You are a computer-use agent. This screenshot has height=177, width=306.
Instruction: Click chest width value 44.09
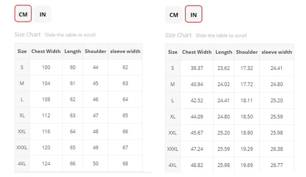click(197, 117)
